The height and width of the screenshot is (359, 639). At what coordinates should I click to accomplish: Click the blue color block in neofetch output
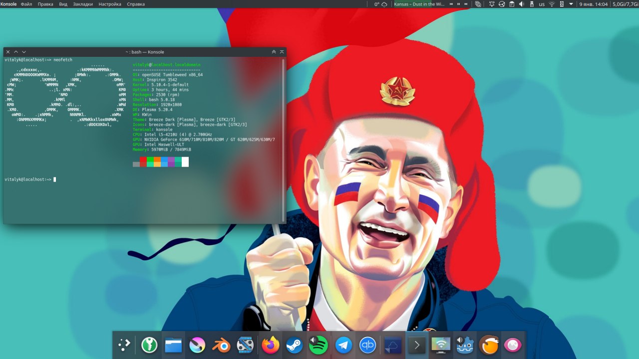(x=164, y=162)
